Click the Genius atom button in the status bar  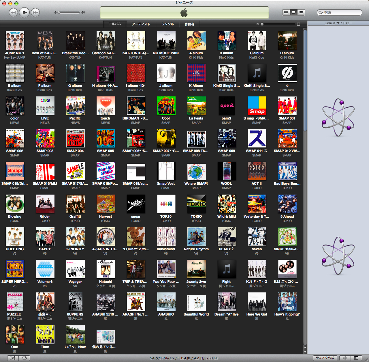[x=345, y=358]
